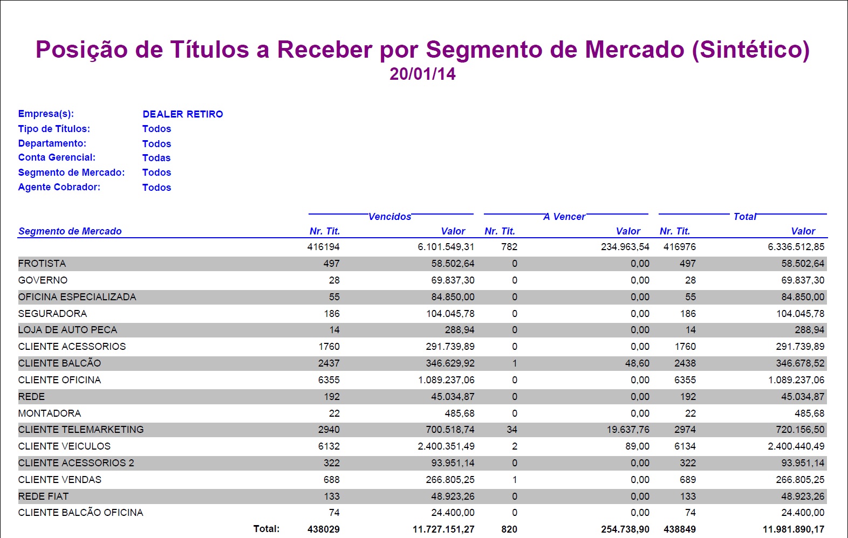This screenshot has width=848, height=538.
Task: Click the a vencer total count 820
Action: (x=509, y=529)
